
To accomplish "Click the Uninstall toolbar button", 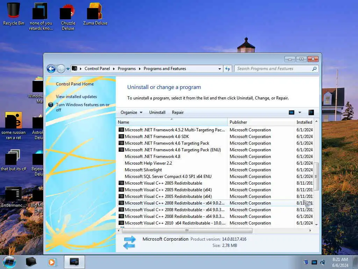I will (x=157, y=112).
